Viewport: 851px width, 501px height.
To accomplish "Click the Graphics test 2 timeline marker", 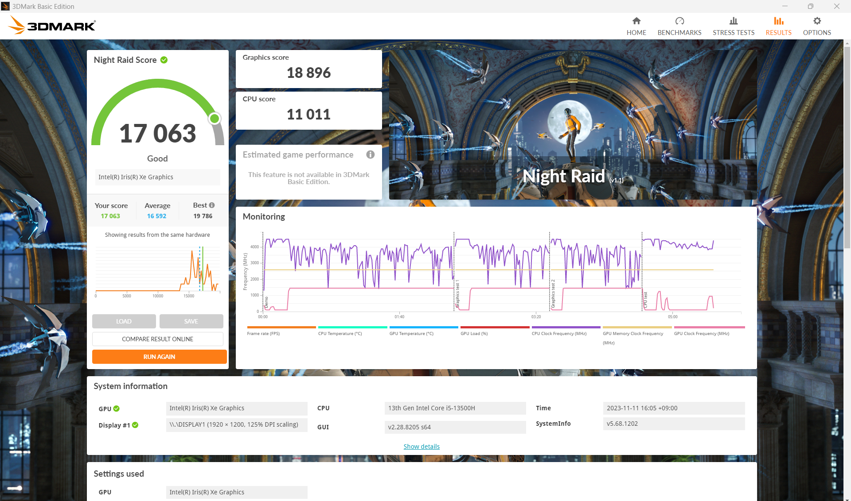I will [553, 294].
